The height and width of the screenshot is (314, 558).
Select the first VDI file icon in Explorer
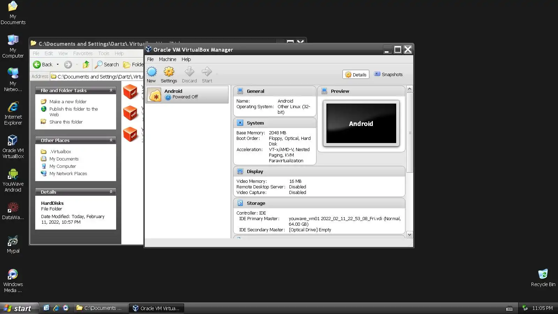tap(131, 92)
